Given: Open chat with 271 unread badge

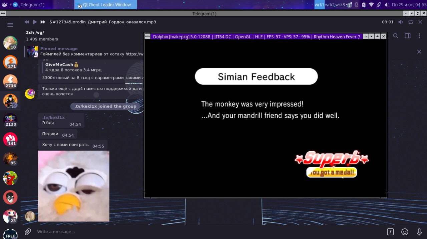Looking at the screenshot, I should click(x=10, y=62).
